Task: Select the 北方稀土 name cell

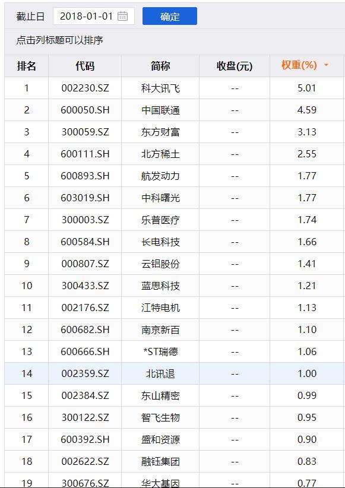Action: pos(160,154)
